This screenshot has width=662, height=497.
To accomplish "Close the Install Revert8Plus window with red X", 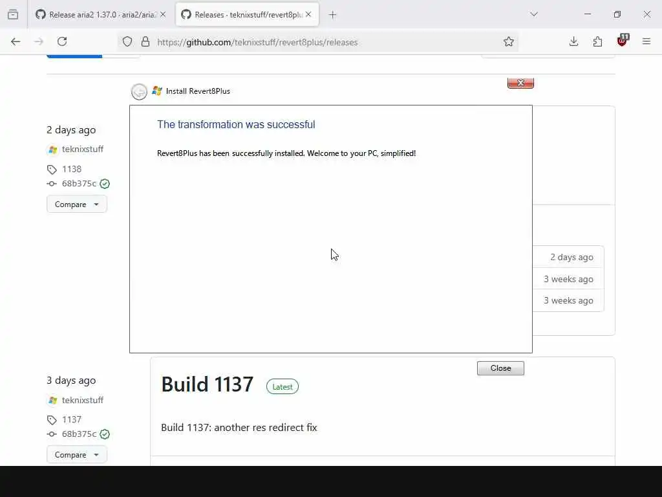I will [520, 83].
